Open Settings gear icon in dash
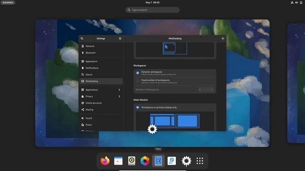The height and width of the screenshot is (171, 305). pyautogui.click(x=186, y=161)
